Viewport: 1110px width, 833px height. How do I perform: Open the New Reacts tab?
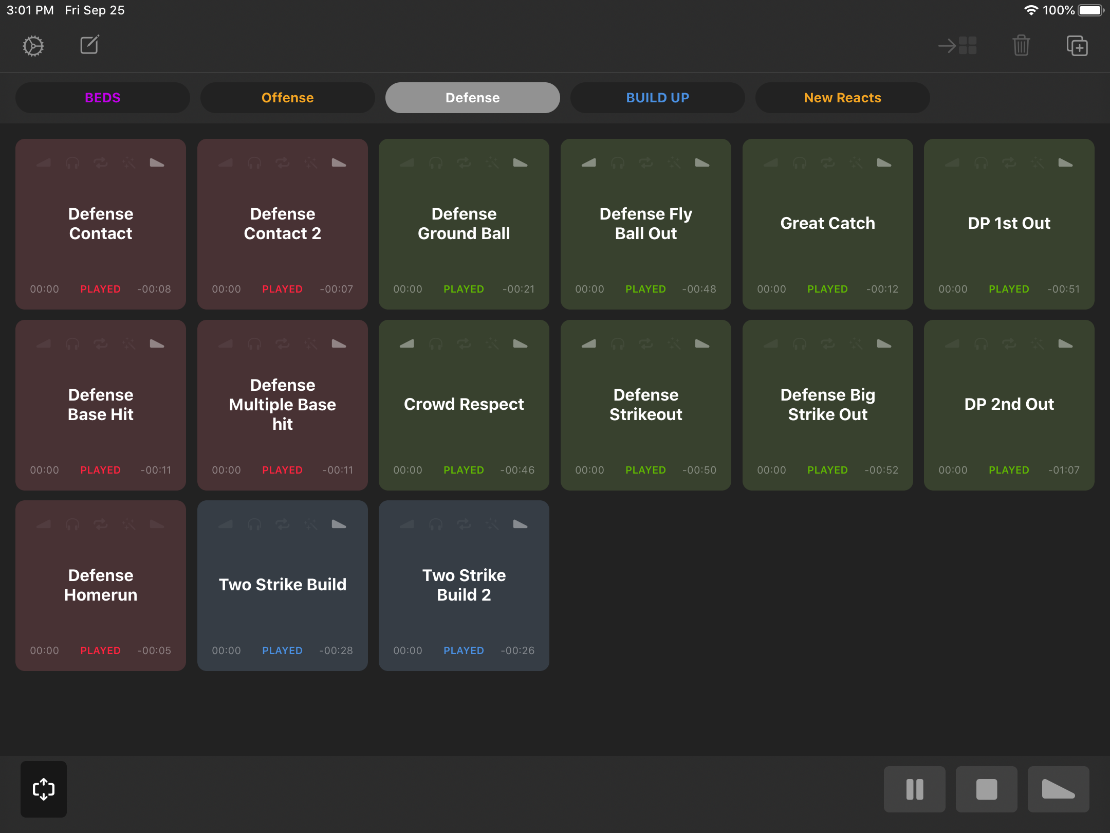[x=843, y=98]
